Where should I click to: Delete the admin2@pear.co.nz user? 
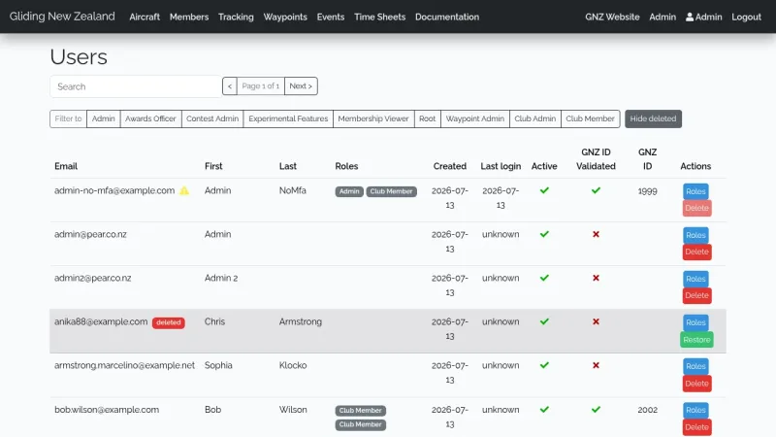696,295
